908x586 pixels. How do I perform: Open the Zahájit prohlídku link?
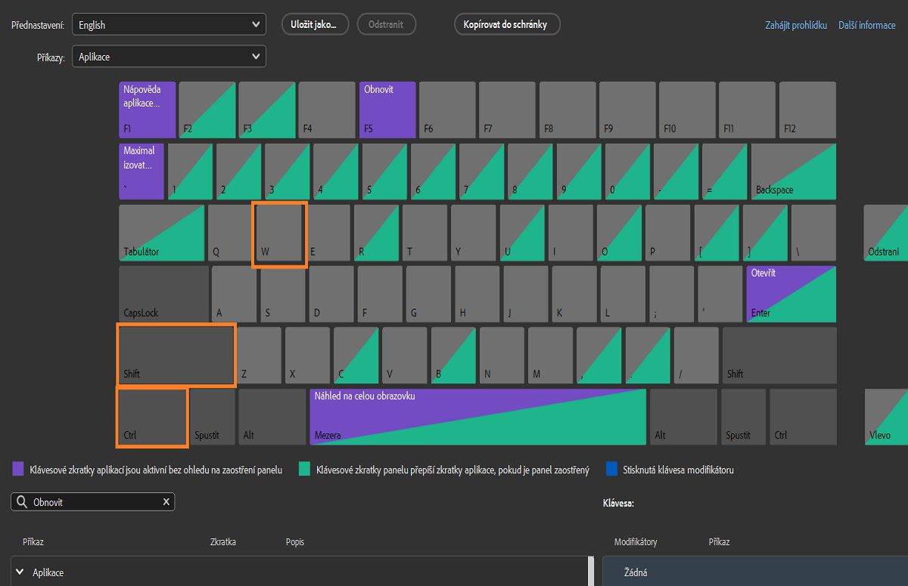[x=796, y=25]
